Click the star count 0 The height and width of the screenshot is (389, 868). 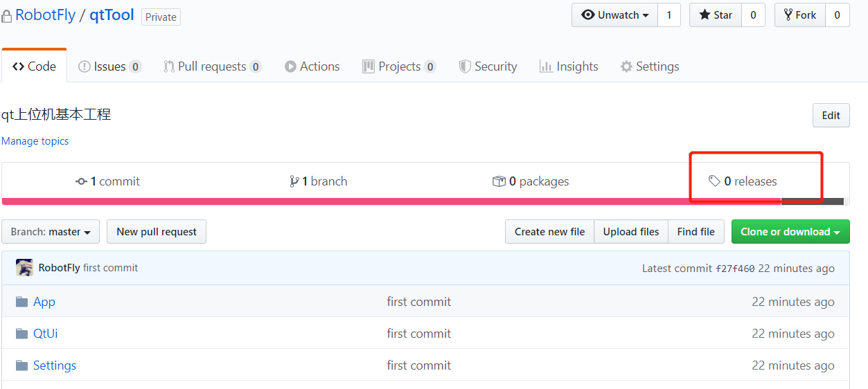coord(753,15)
